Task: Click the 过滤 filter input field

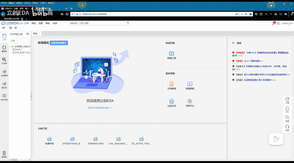Action: coord(20,41)
